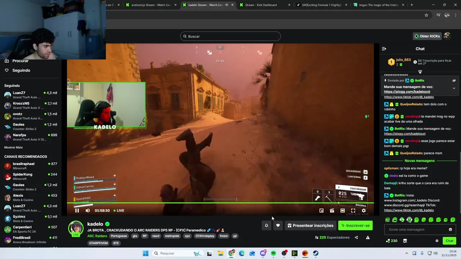
Task: Open pixgg.com/kadeloxxt pinned link
Action: 407,92
